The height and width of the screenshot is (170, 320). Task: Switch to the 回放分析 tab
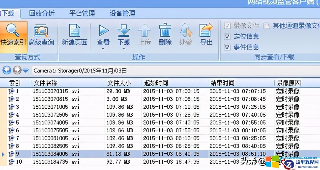(41, 13)
